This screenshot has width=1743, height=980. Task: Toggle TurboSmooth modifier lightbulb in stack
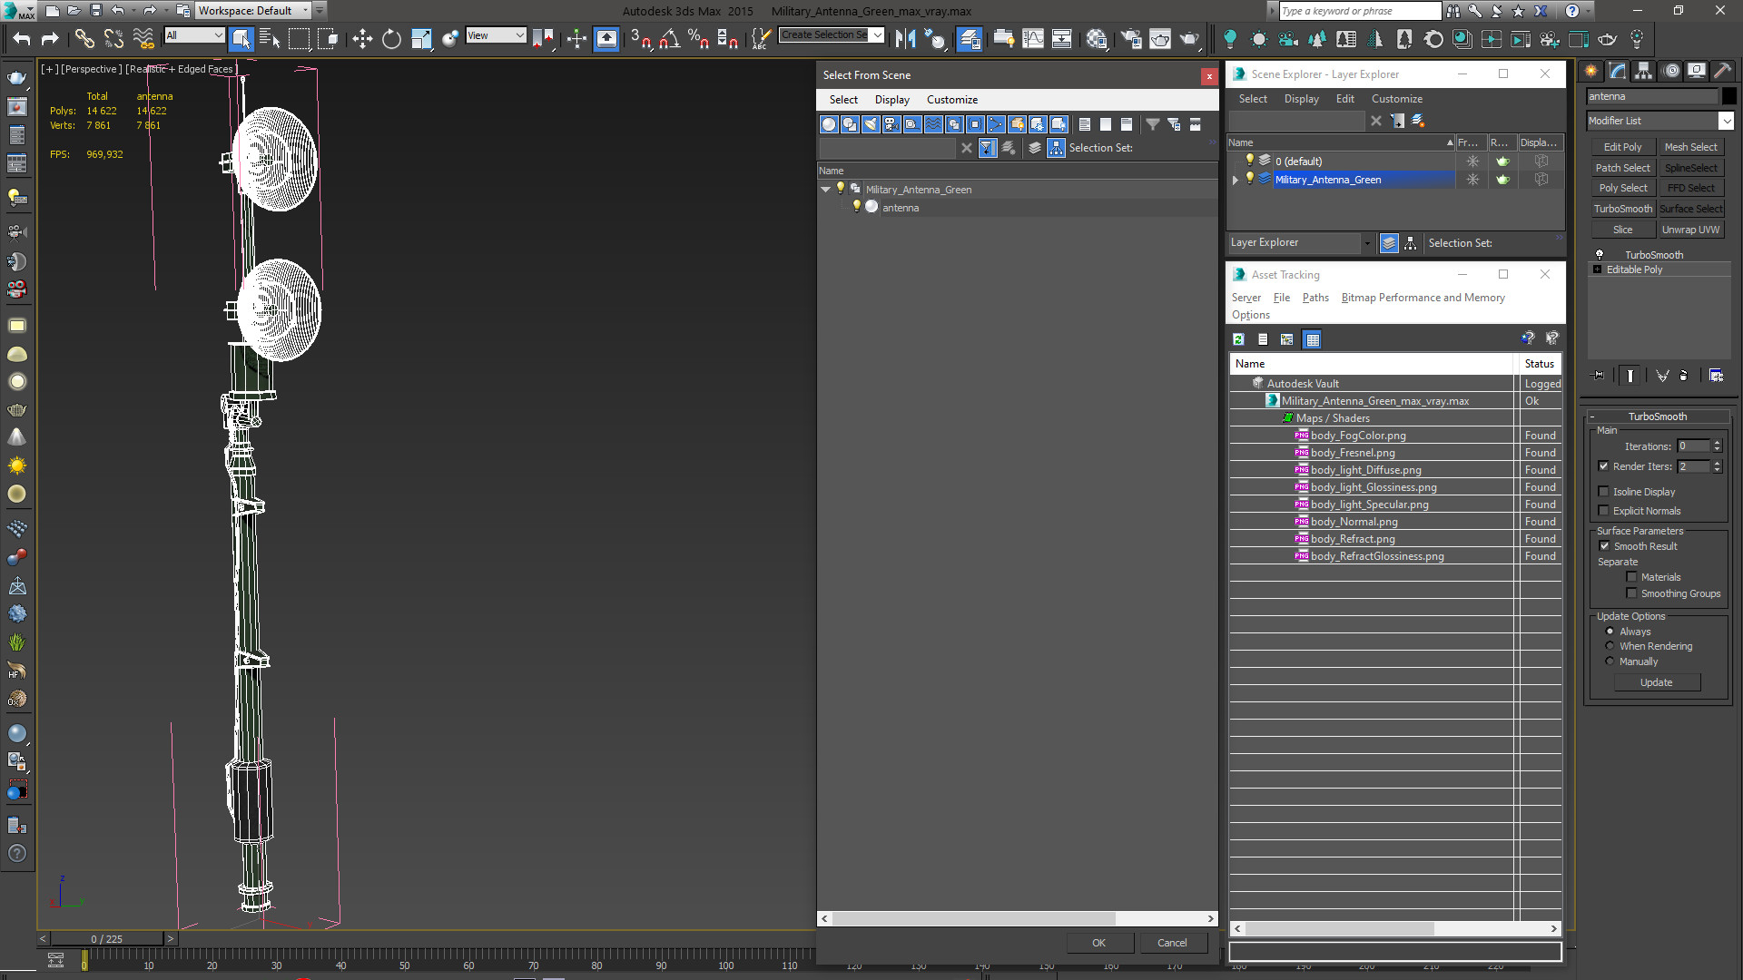1600,255
